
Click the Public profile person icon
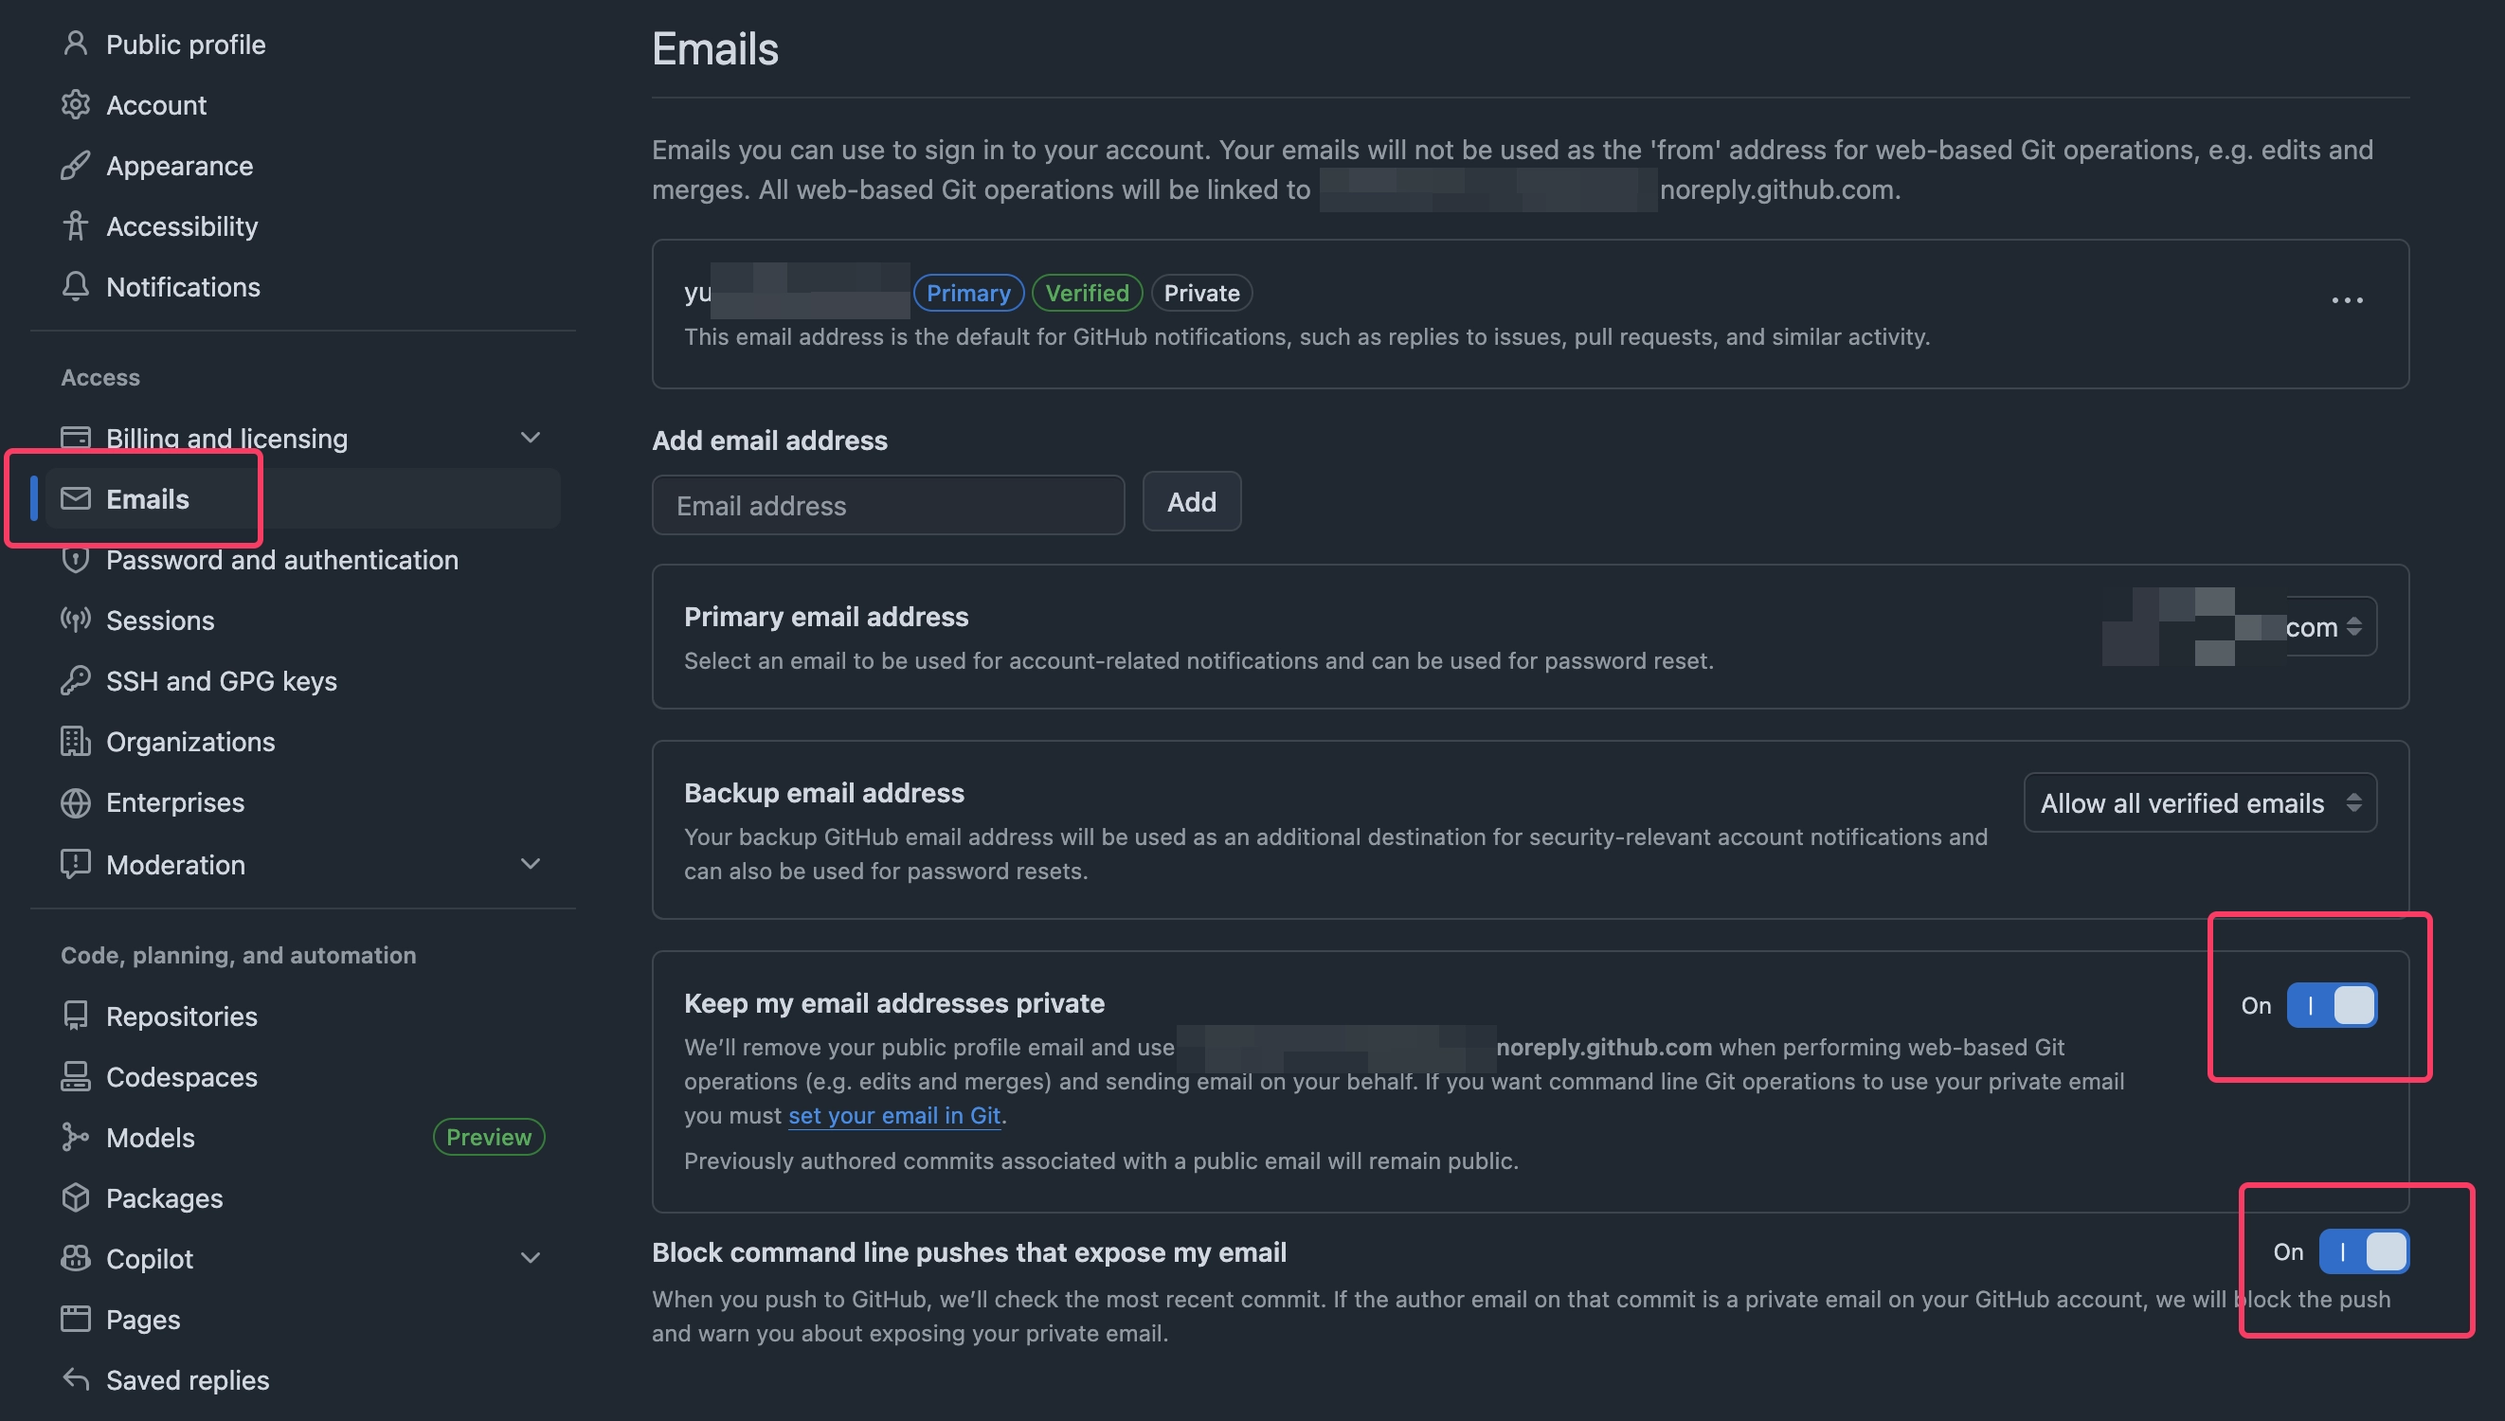75,44
